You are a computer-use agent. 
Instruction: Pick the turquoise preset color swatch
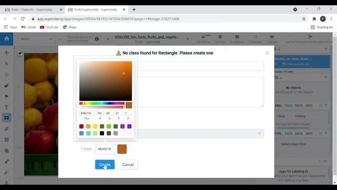click(x=88, y=134)
